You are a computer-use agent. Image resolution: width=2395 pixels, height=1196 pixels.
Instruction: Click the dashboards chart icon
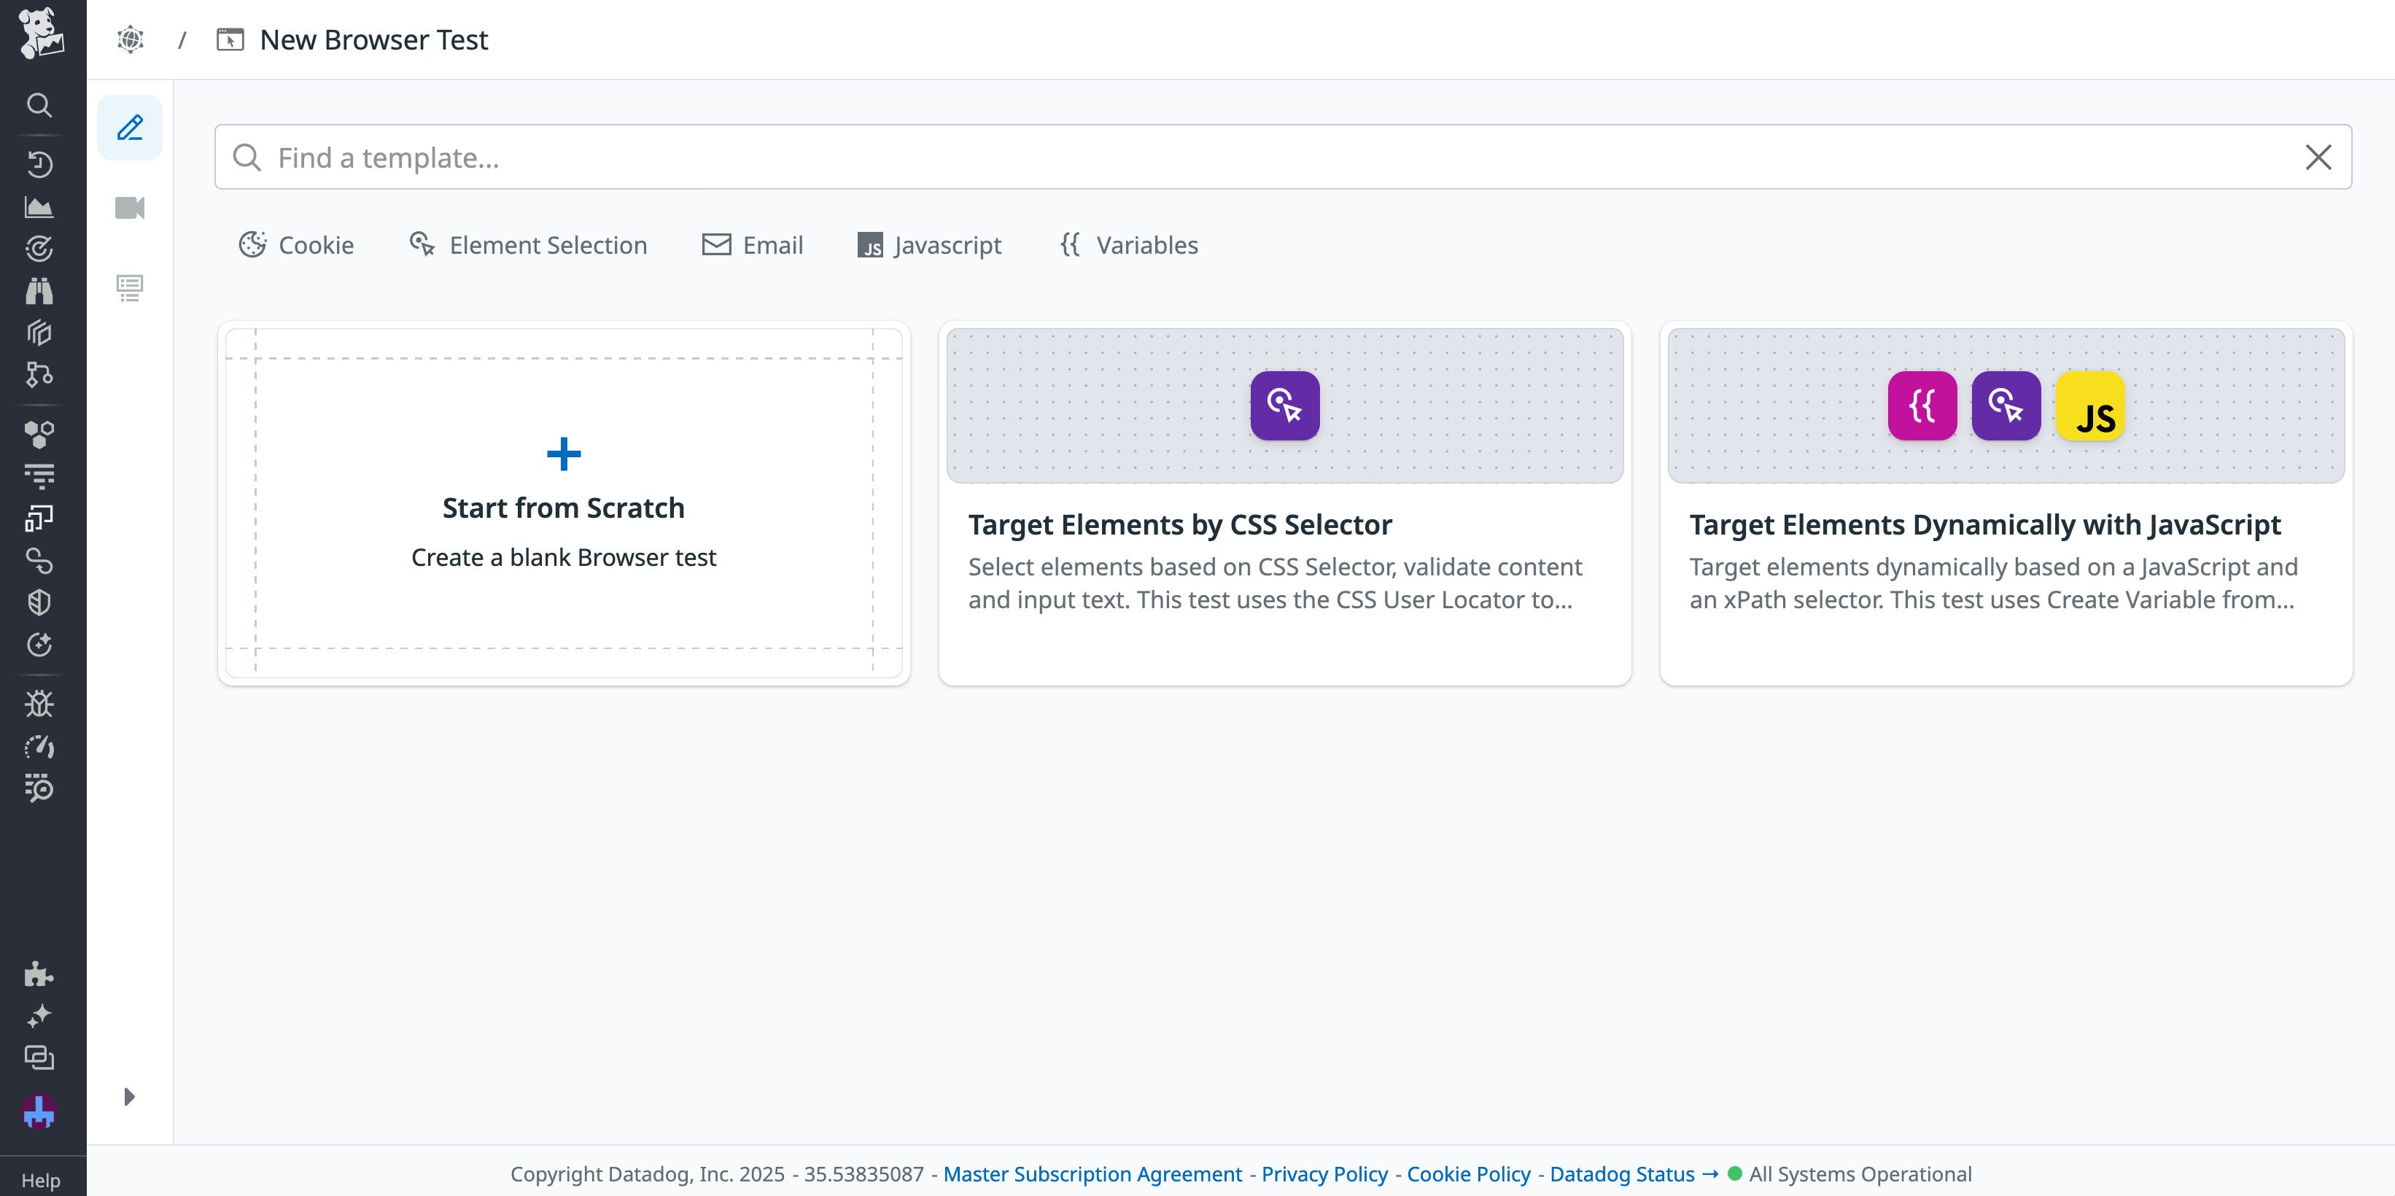[x=39, y=206]
